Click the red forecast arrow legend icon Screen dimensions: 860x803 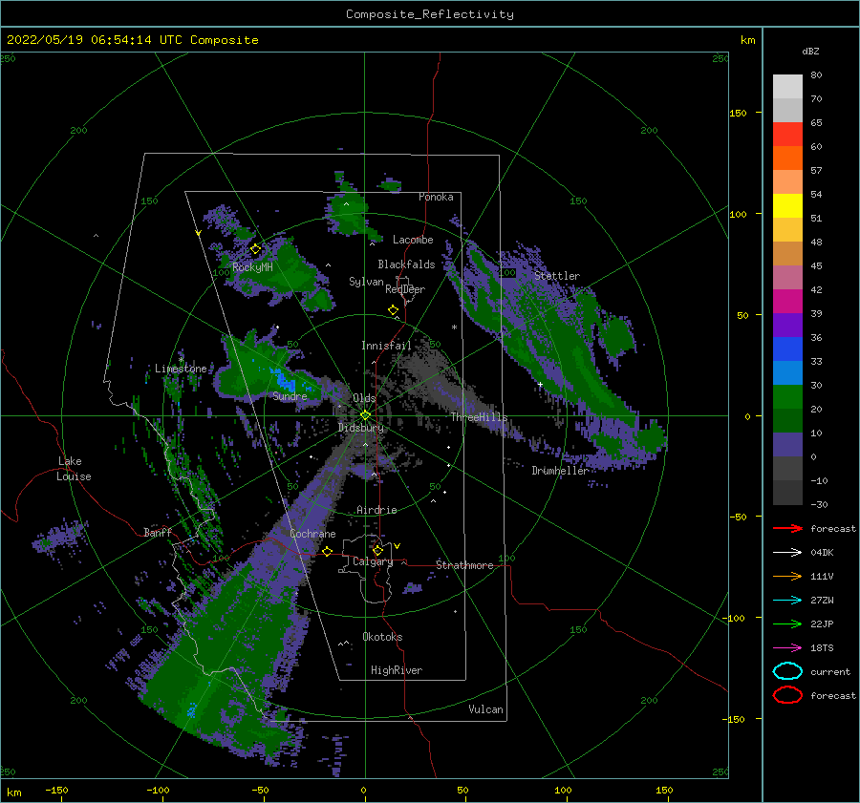(787, 528)
